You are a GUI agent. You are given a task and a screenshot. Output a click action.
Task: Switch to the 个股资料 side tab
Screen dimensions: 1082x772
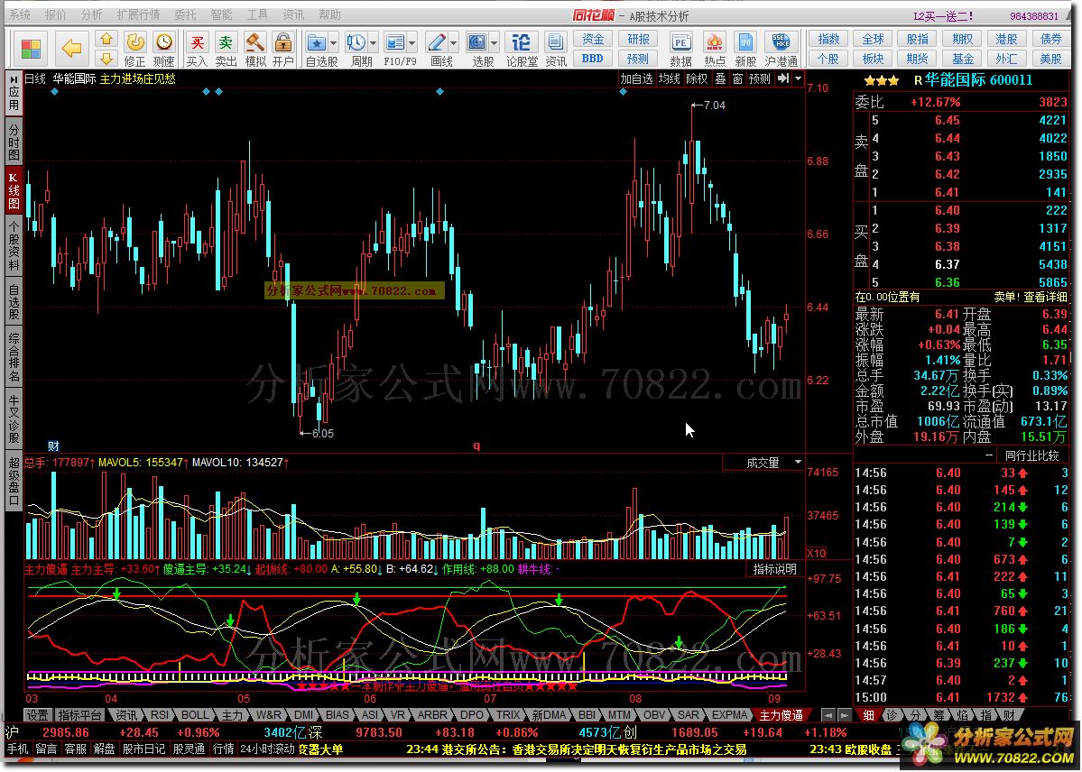coord(14,244)
